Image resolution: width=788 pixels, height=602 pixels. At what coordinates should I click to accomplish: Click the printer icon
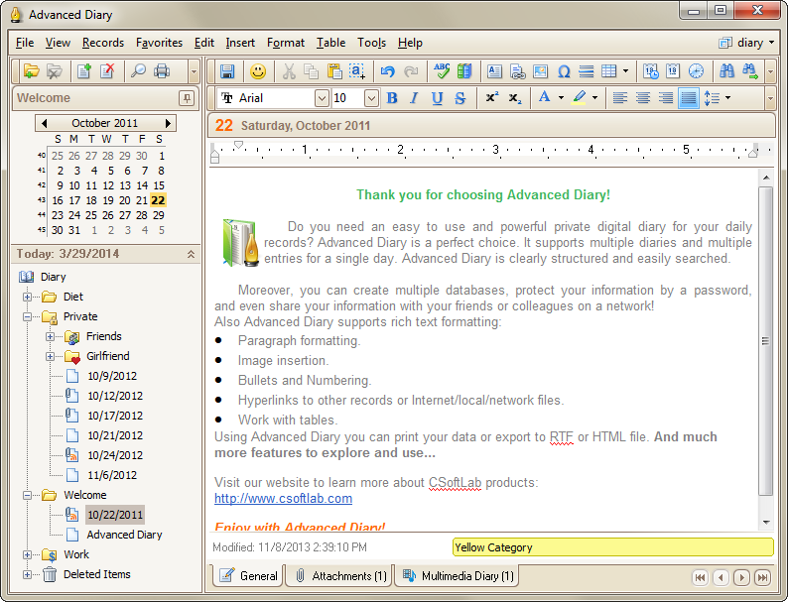162,71
